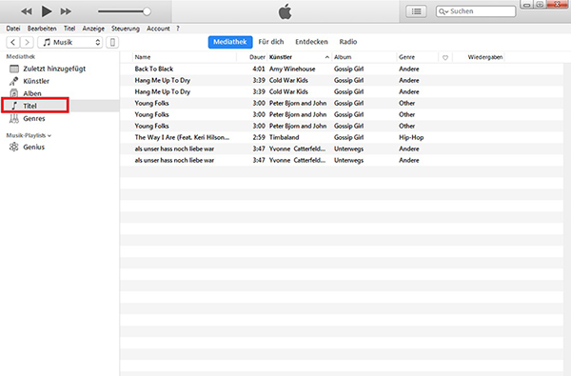Switch to the Entdecken tab
Viewport: 571px width, 376px height.
311,42
